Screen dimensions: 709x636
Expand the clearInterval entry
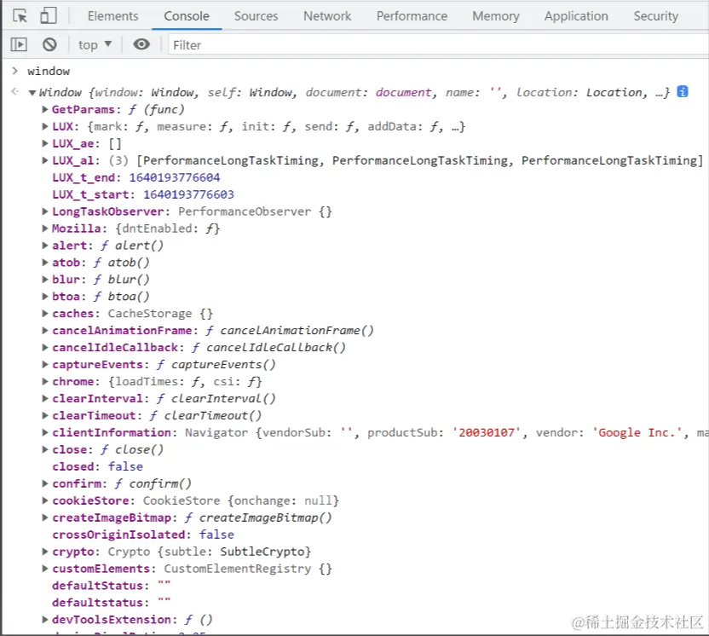[x=45, y=398]
